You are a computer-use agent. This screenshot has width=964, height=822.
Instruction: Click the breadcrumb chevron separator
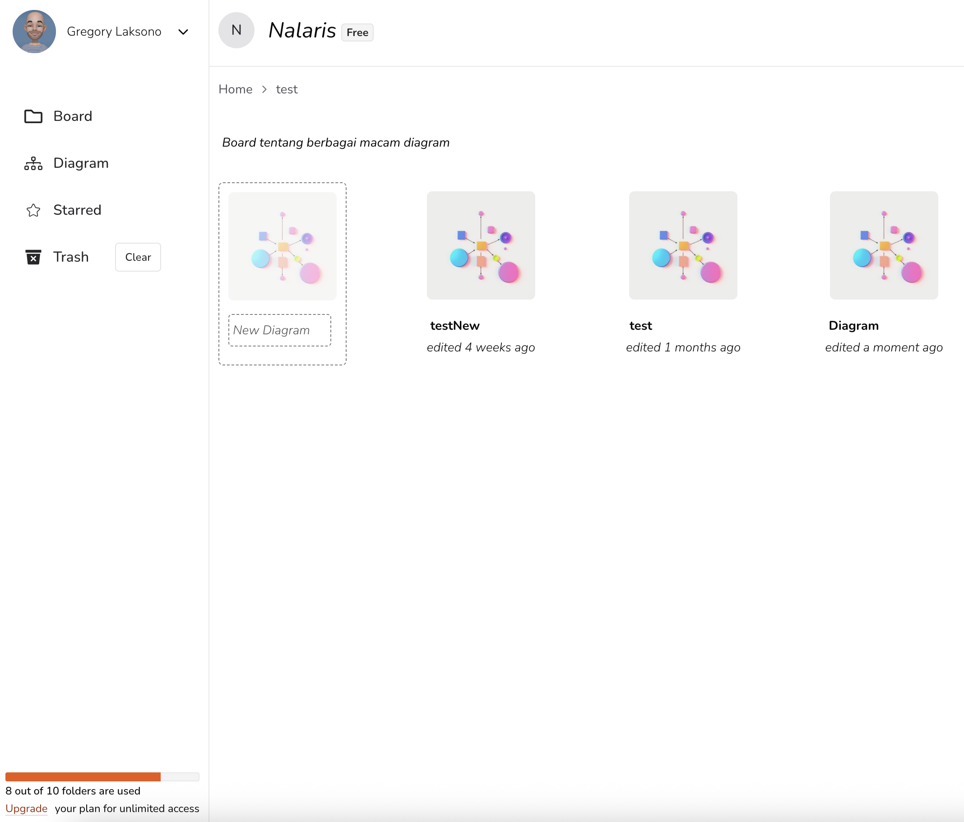coord(264,89)
